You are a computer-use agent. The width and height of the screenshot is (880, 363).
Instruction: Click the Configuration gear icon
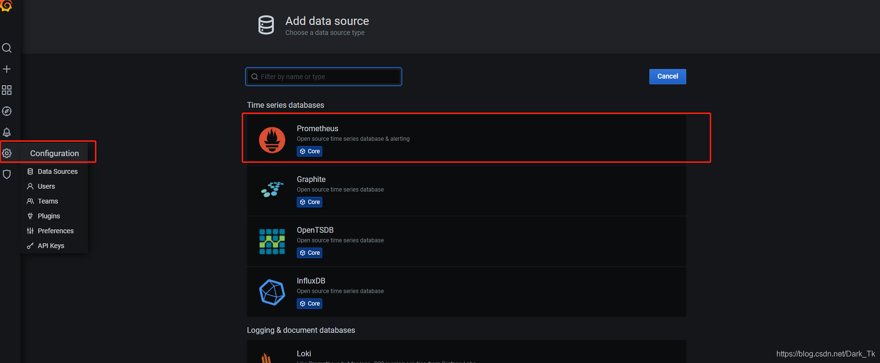7,153
